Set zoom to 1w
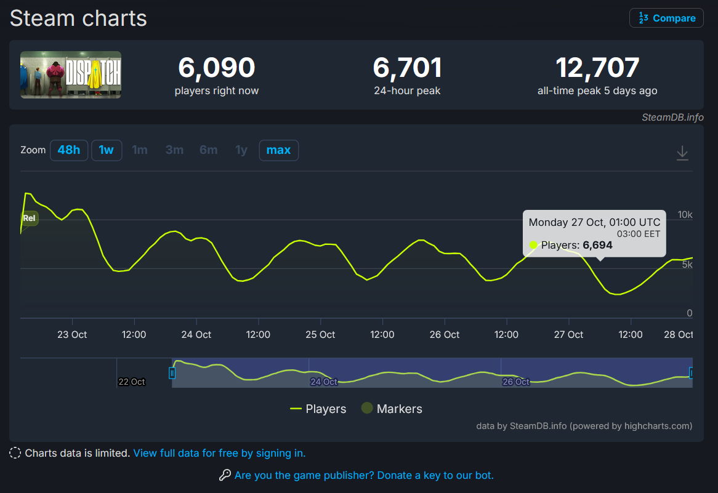 coord(107,150)
